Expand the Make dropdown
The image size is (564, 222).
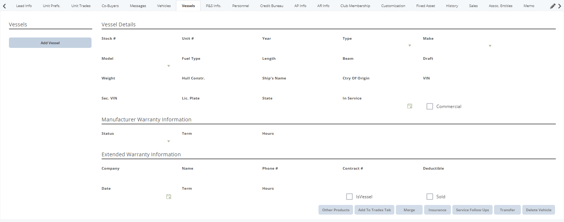(490, 45)
